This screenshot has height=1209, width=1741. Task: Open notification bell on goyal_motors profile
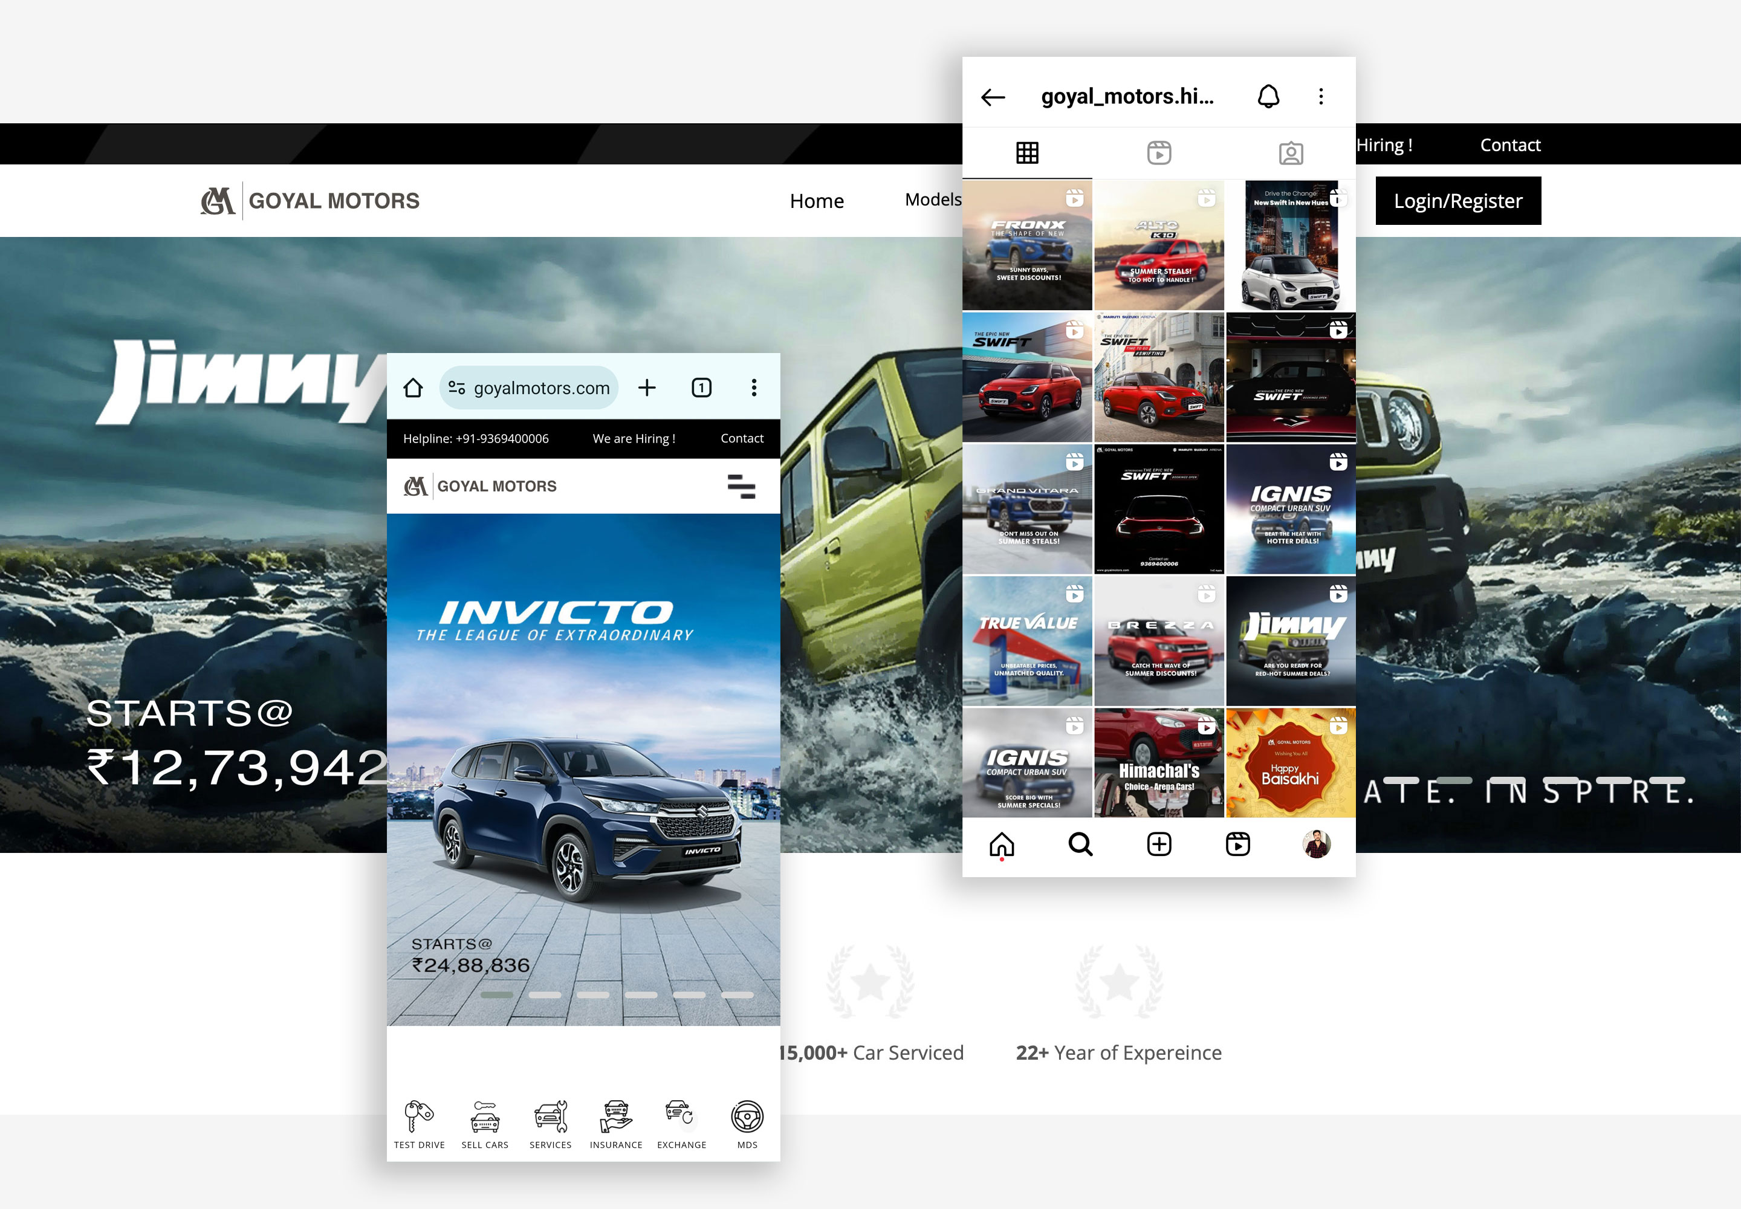click(1268, 96)
